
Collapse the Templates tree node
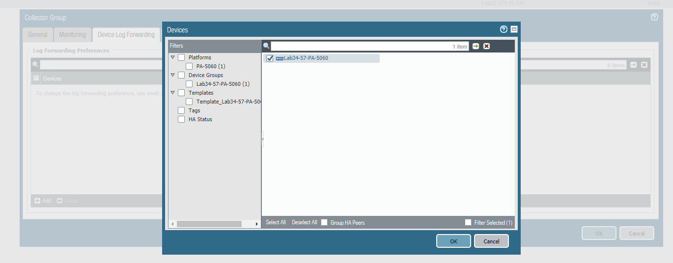[x=173, y=93]
